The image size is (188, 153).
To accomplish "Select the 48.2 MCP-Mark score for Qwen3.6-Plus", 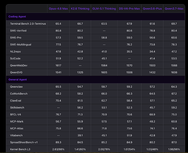I will click(x=152, y=121).
